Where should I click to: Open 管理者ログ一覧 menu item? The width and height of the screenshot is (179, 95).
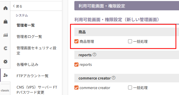[29, 37]
